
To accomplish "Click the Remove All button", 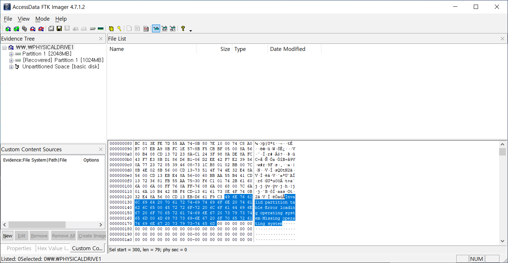I will [x=63, y=236].
